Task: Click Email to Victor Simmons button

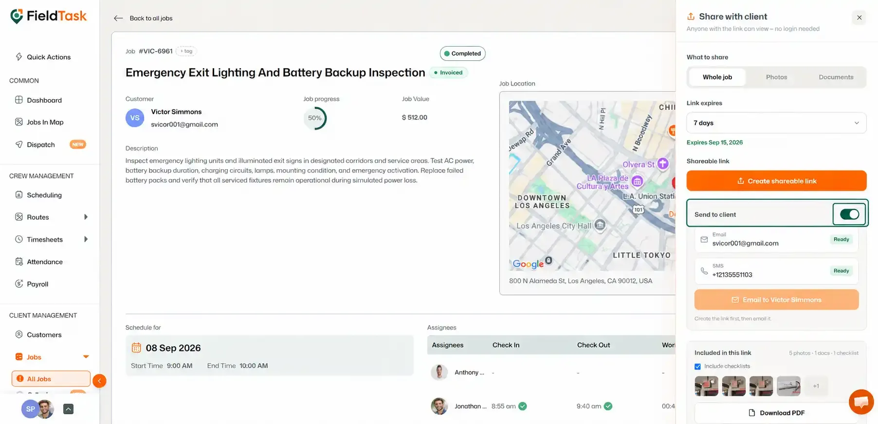Action: (x=776, y=300)
